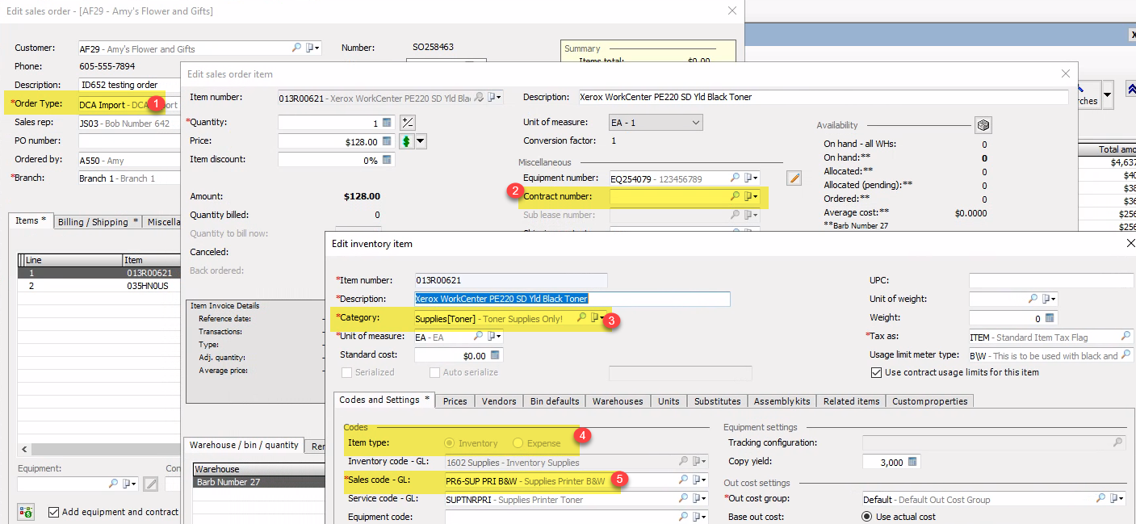Search Equipment code magnifier icon
This screenshot has width=1136, height=524.
click(683, 517)
